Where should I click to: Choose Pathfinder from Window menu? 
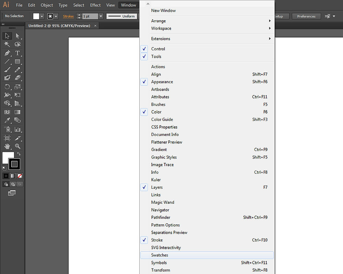coord(207,217)
